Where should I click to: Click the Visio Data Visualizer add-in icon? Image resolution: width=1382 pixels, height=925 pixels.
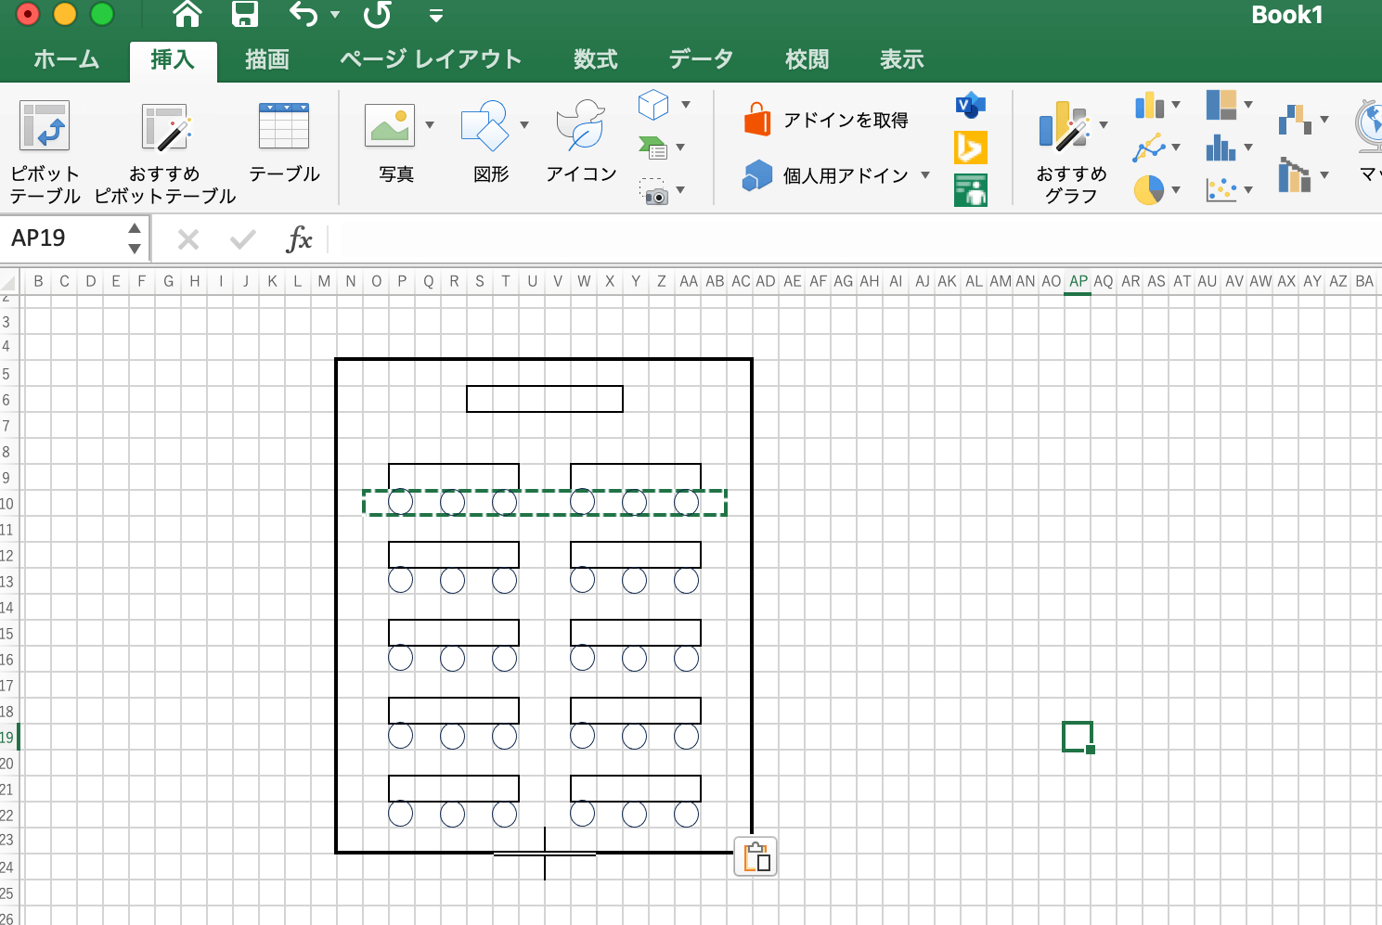970,105
